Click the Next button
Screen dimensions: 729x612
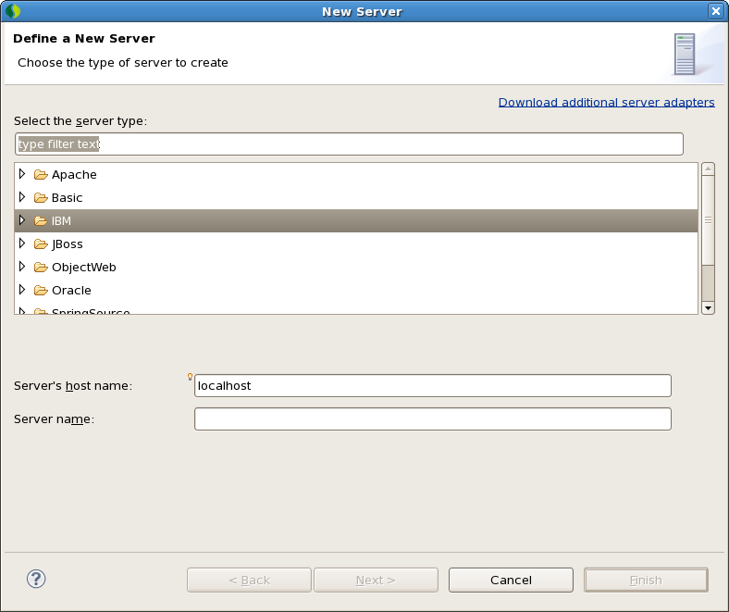pos(376,580)
